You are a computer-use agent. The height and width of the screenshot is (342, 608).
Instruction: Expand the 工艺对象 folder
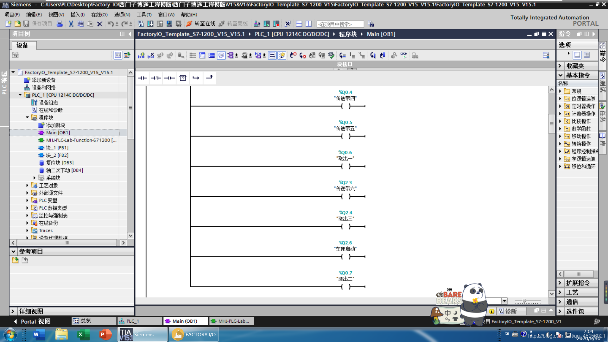coord(27,186)
